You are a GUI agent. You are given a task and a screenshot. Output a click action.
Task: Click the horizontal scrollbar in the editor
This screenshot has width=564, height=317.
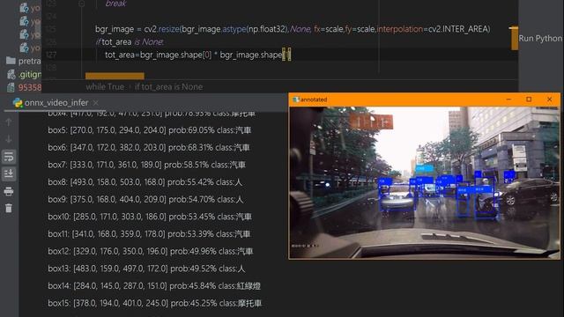(115, 76)
